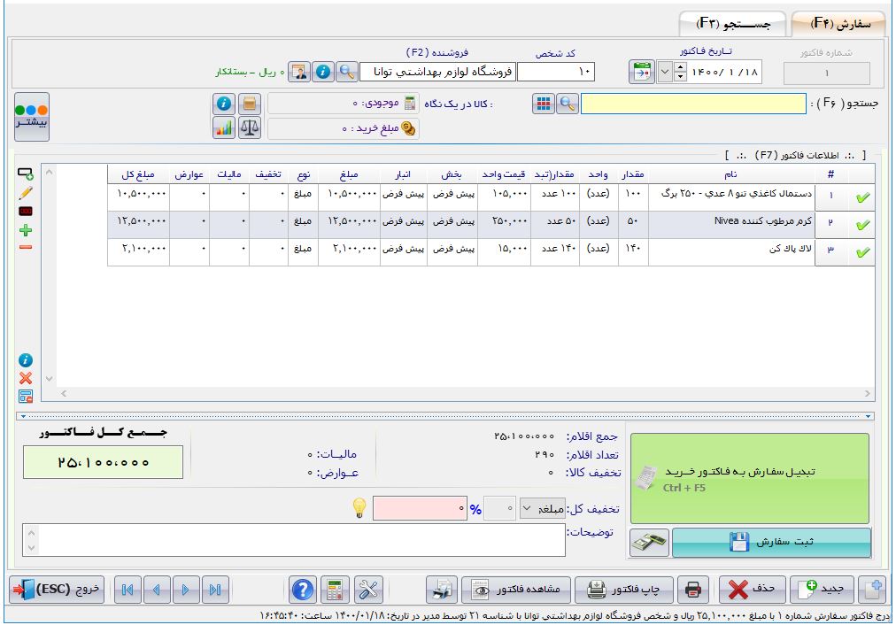Click into the yellow search (F6) field
The height and width of the screenshot is (625, 896).
[693, 104]
